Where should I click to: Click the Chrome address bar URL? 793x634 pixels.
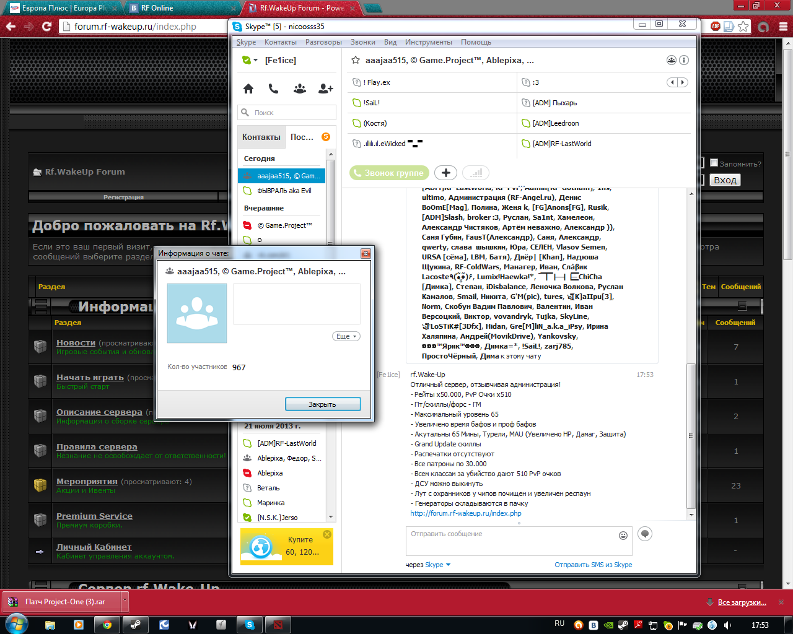(x=136, y=27)
